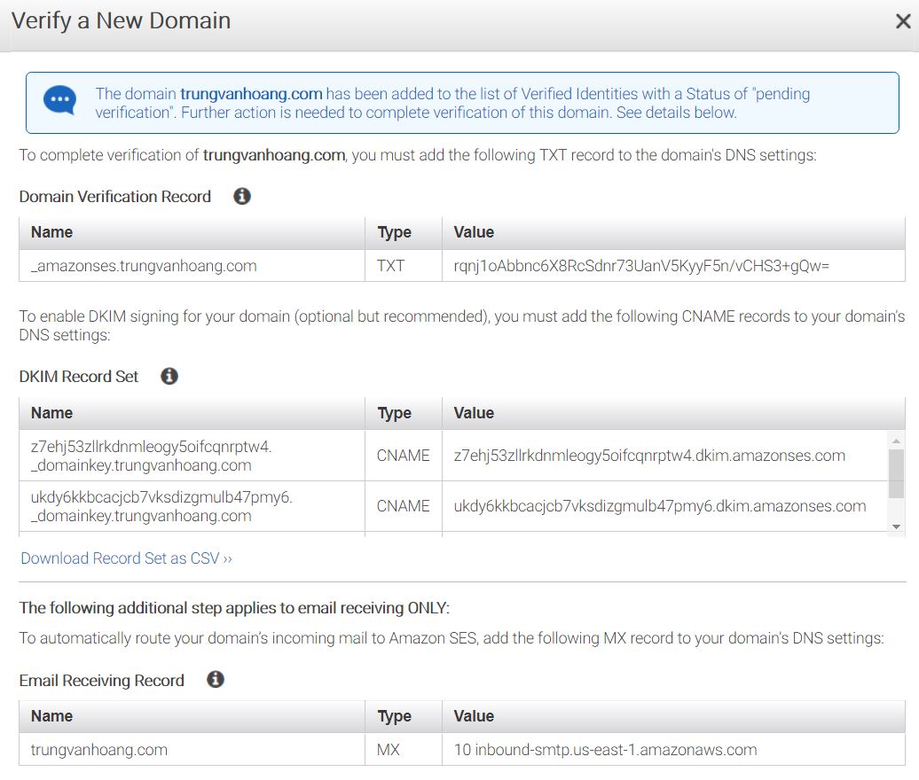Download Record Set as CSV
Screen dimensions: 919x780
[126, 558]
